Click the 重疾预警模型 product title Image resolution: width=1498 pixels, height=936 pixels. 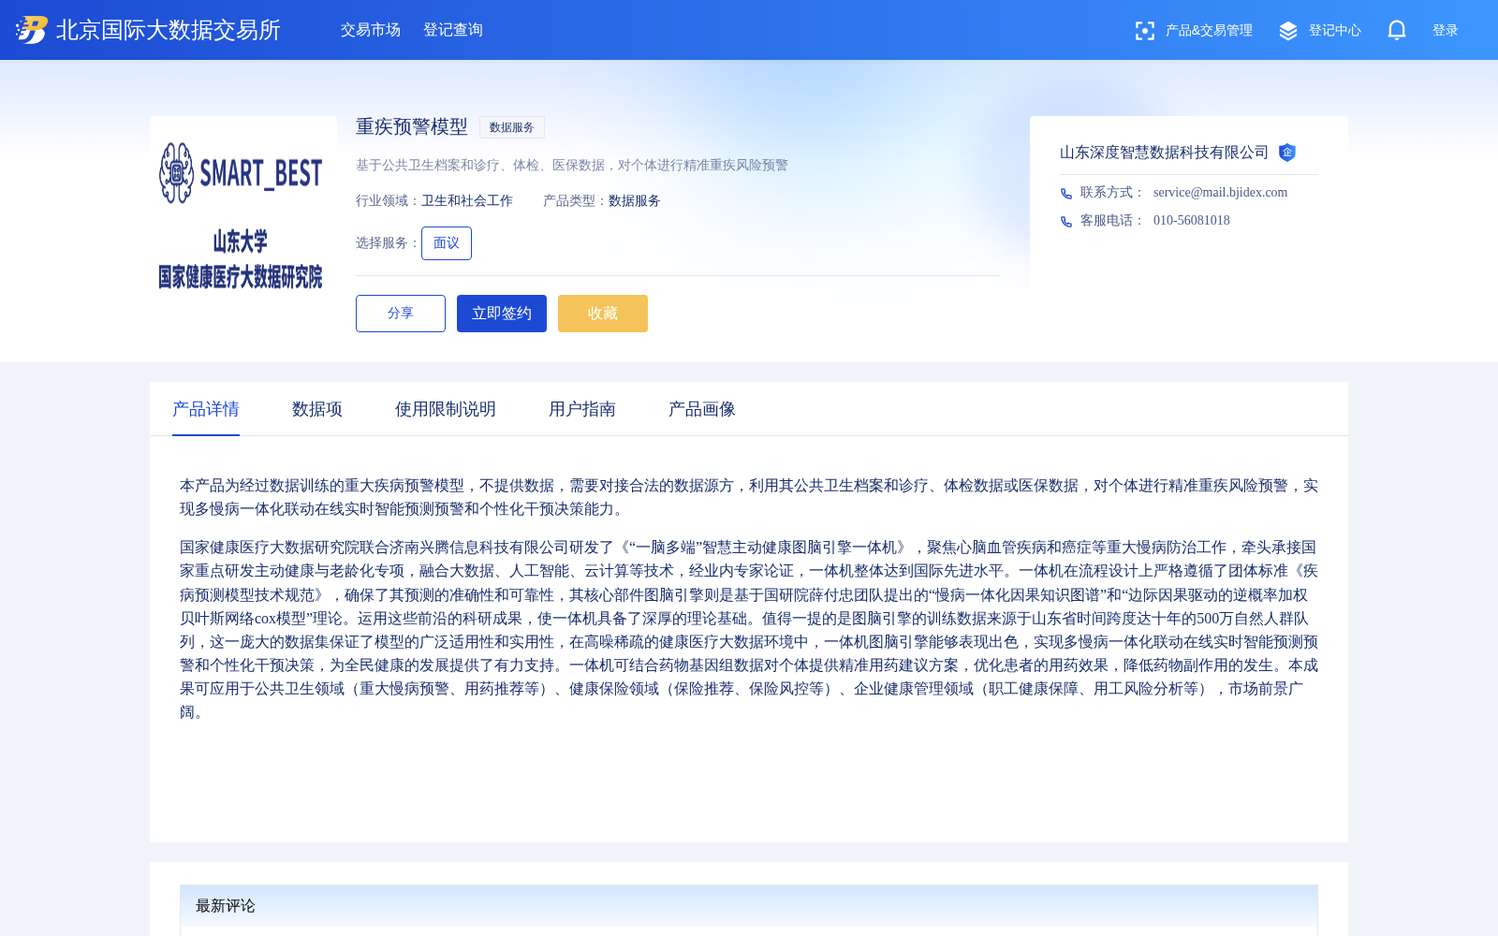pyautogui.click(x=412, y=126)
